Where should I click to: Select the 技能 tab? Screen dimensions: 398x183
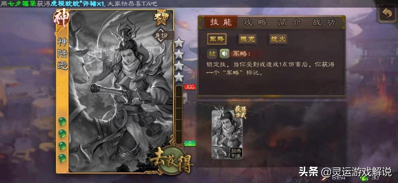[x=221, y=23]
